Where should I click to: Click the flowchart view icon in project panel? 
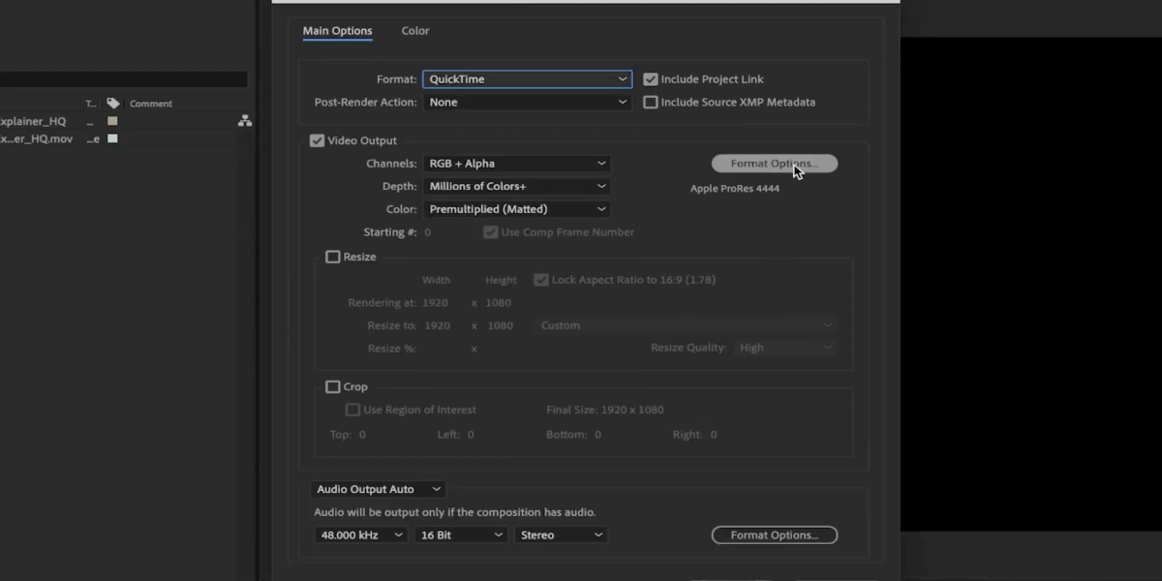(x=245, y=121)
